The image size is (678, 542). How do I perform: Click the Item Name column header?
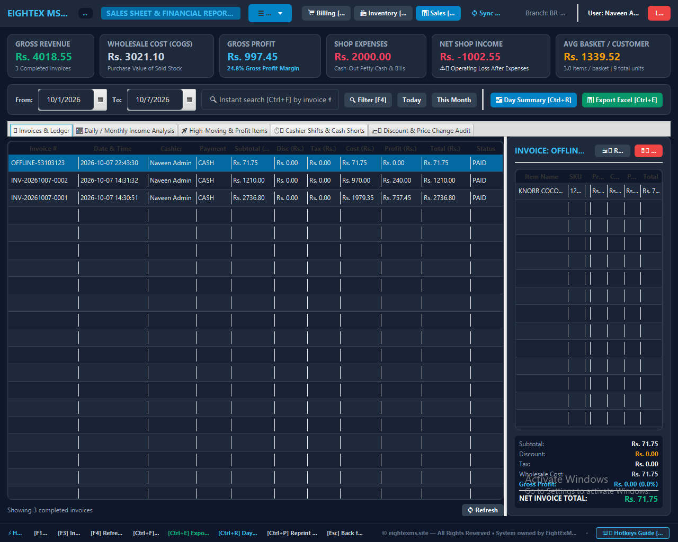(541, 177)
